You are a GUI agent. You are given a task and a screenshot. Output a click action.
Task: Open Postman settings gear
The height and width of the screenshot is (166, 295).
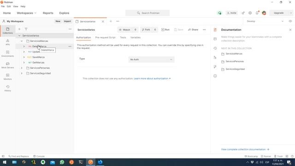(250, 13)
